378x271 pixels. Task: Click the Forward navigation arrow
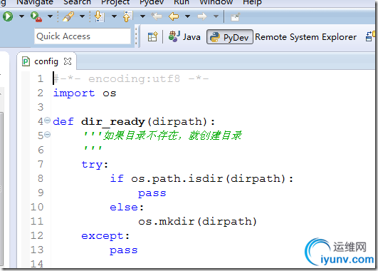pos(202,16)
